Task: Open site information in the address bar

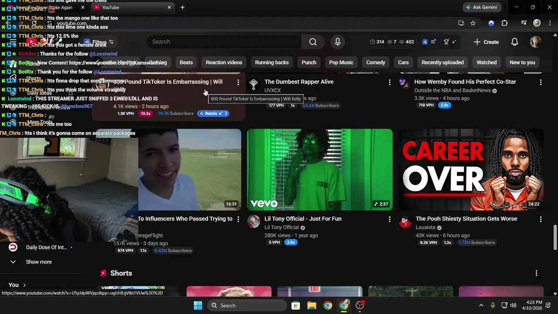Action: click(50, 23)
